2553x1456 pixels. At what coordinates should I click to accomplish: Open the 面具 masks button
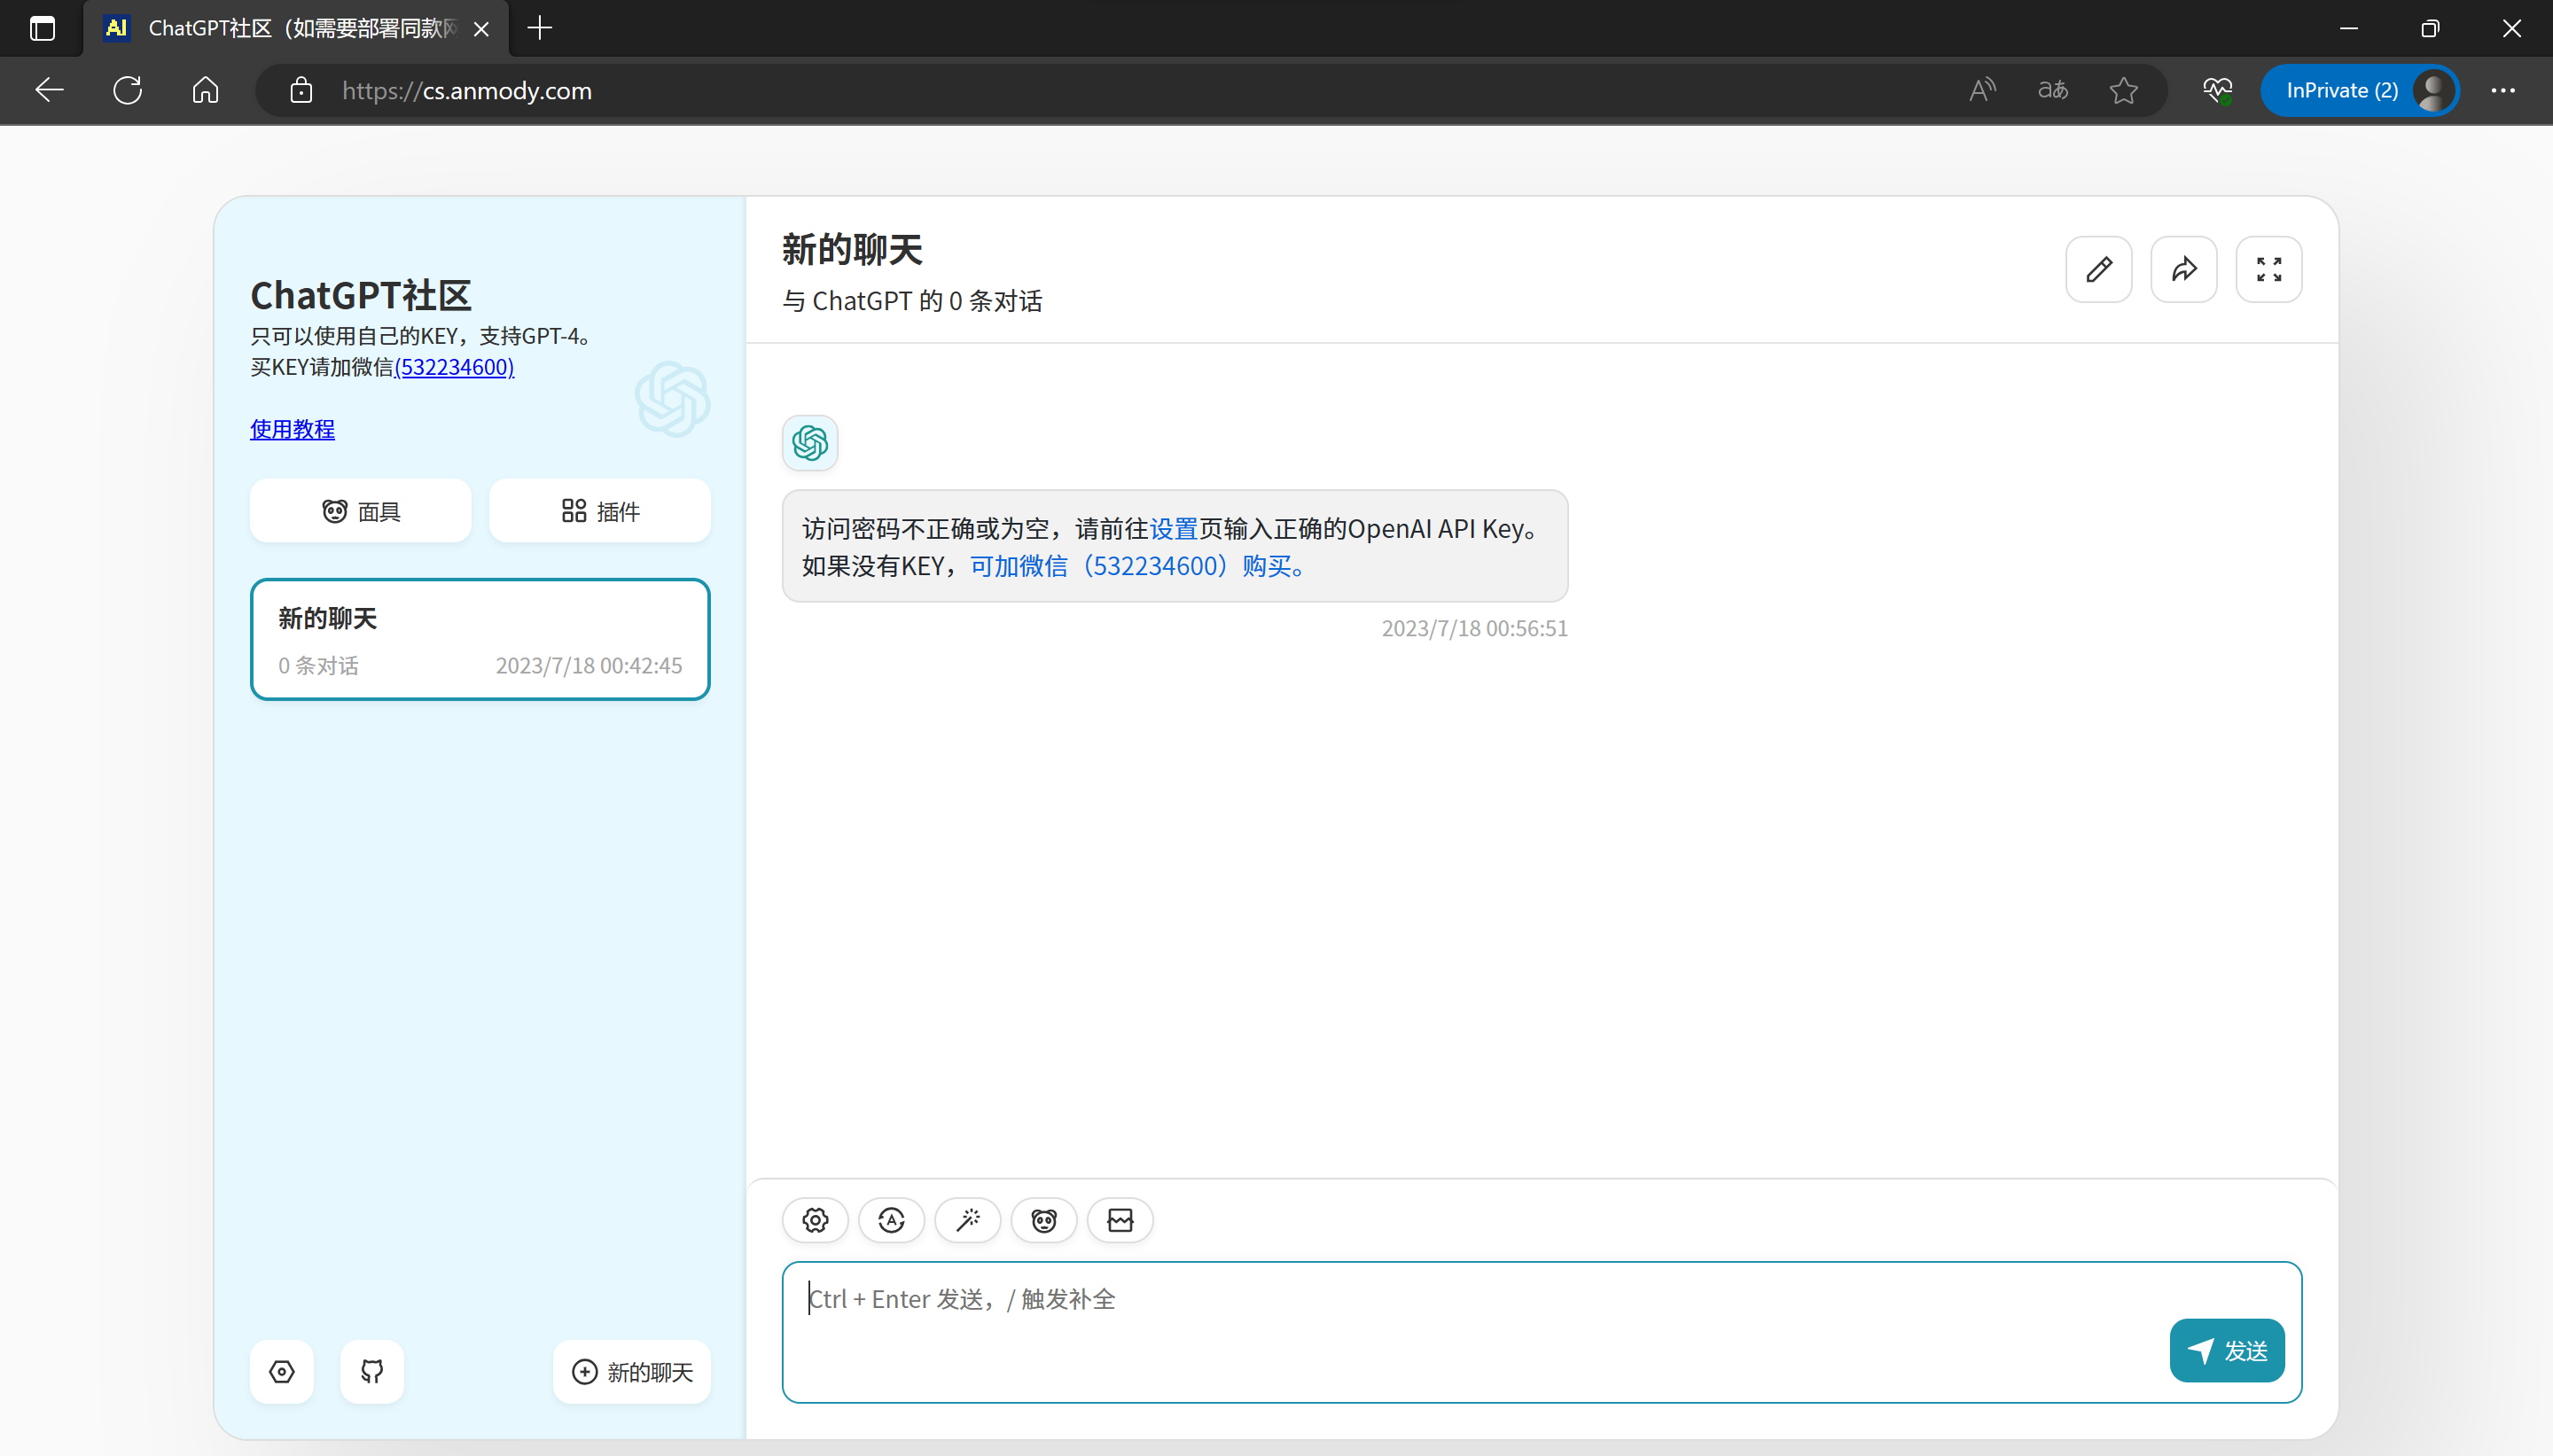tap(361, 511)
